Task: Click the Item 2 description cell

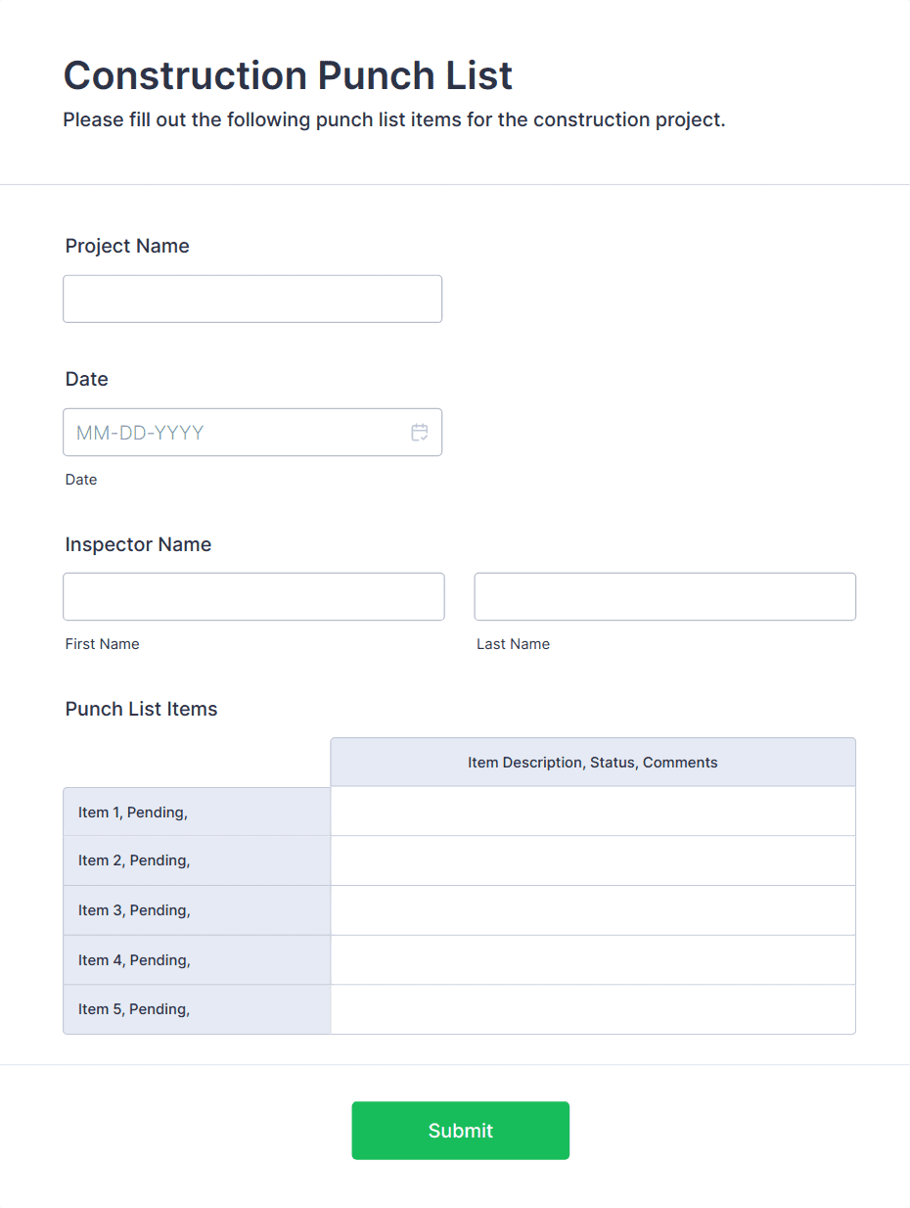Action: pos(593,860)
